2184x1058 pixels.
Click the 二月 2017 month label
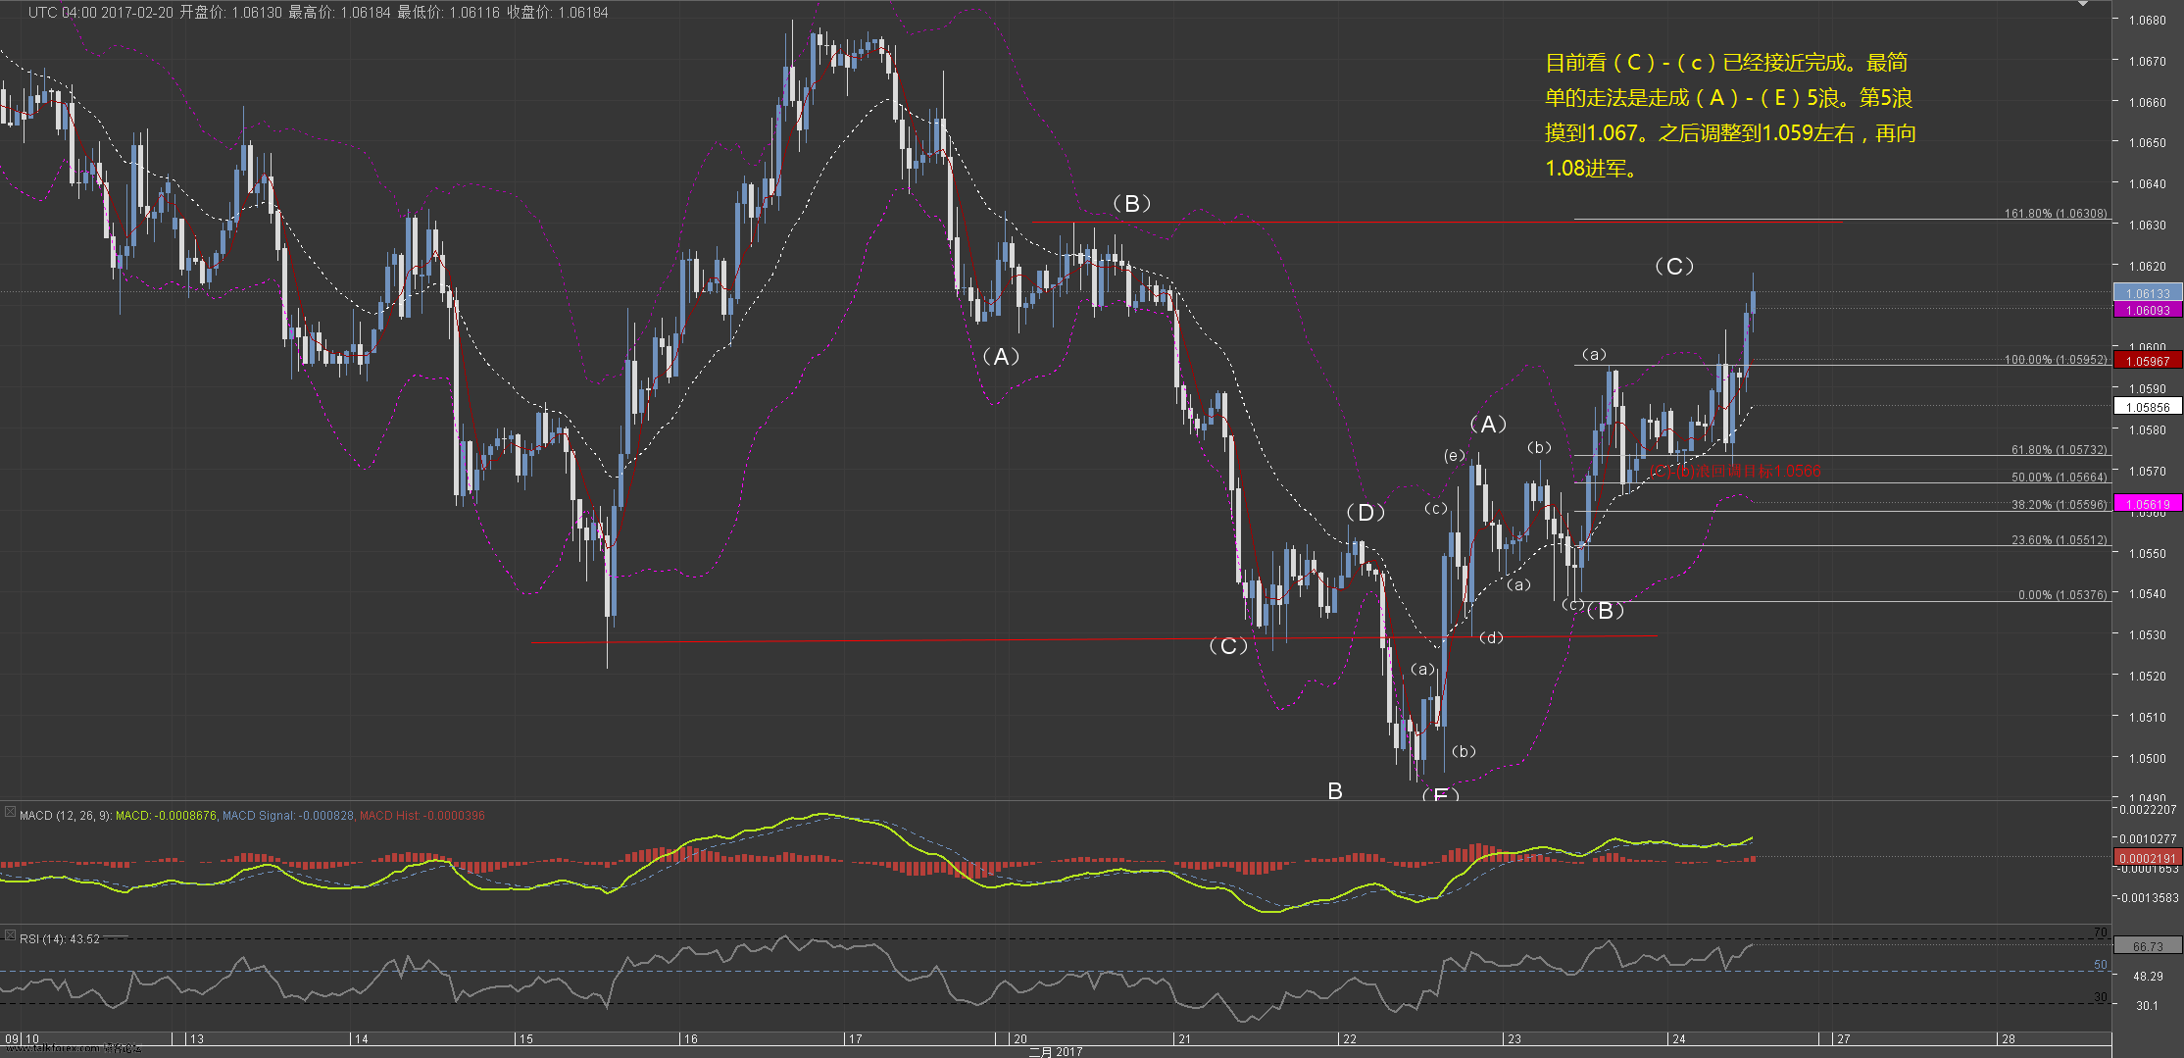(1056, 1051)
